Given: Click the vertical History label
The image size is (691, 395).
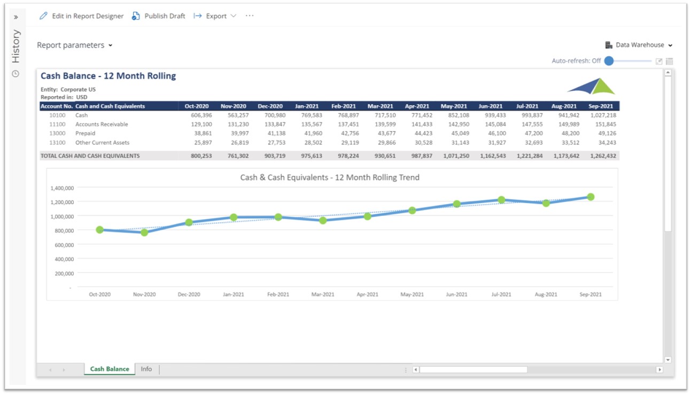Looking at the screenshot, I should 16,47.
